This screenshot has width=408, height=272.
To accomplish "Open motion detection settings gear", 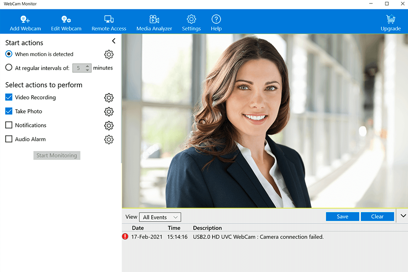I will point(109,54).
